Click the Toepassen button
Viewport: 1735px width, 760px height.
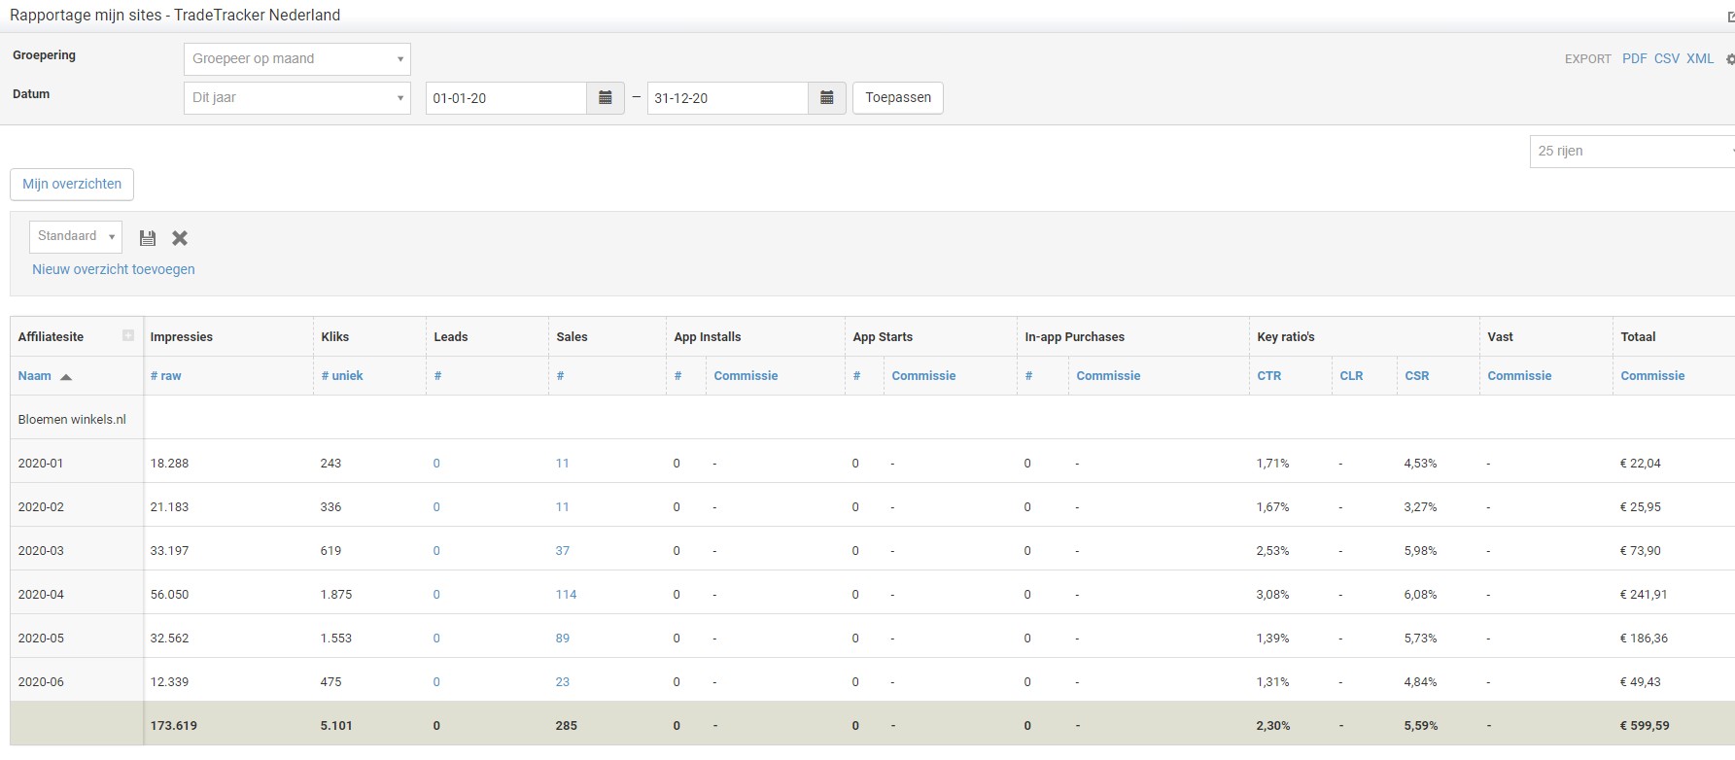coord(898,98)
